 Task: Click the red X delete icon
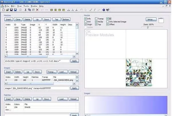tap(37, 10)
